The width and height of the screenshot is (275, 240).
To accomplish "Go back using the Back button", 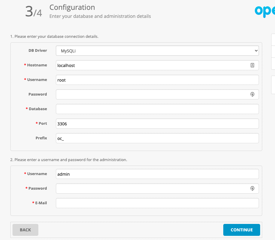I will pos(25,230).
